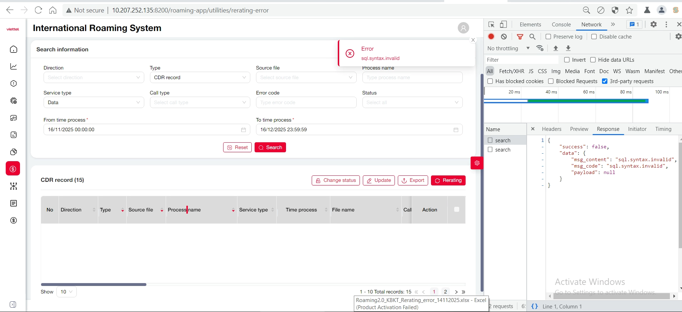This screenshot has height=312, width=682.
Task: Click the user profile avatar icon
Action: coord(463,28)
